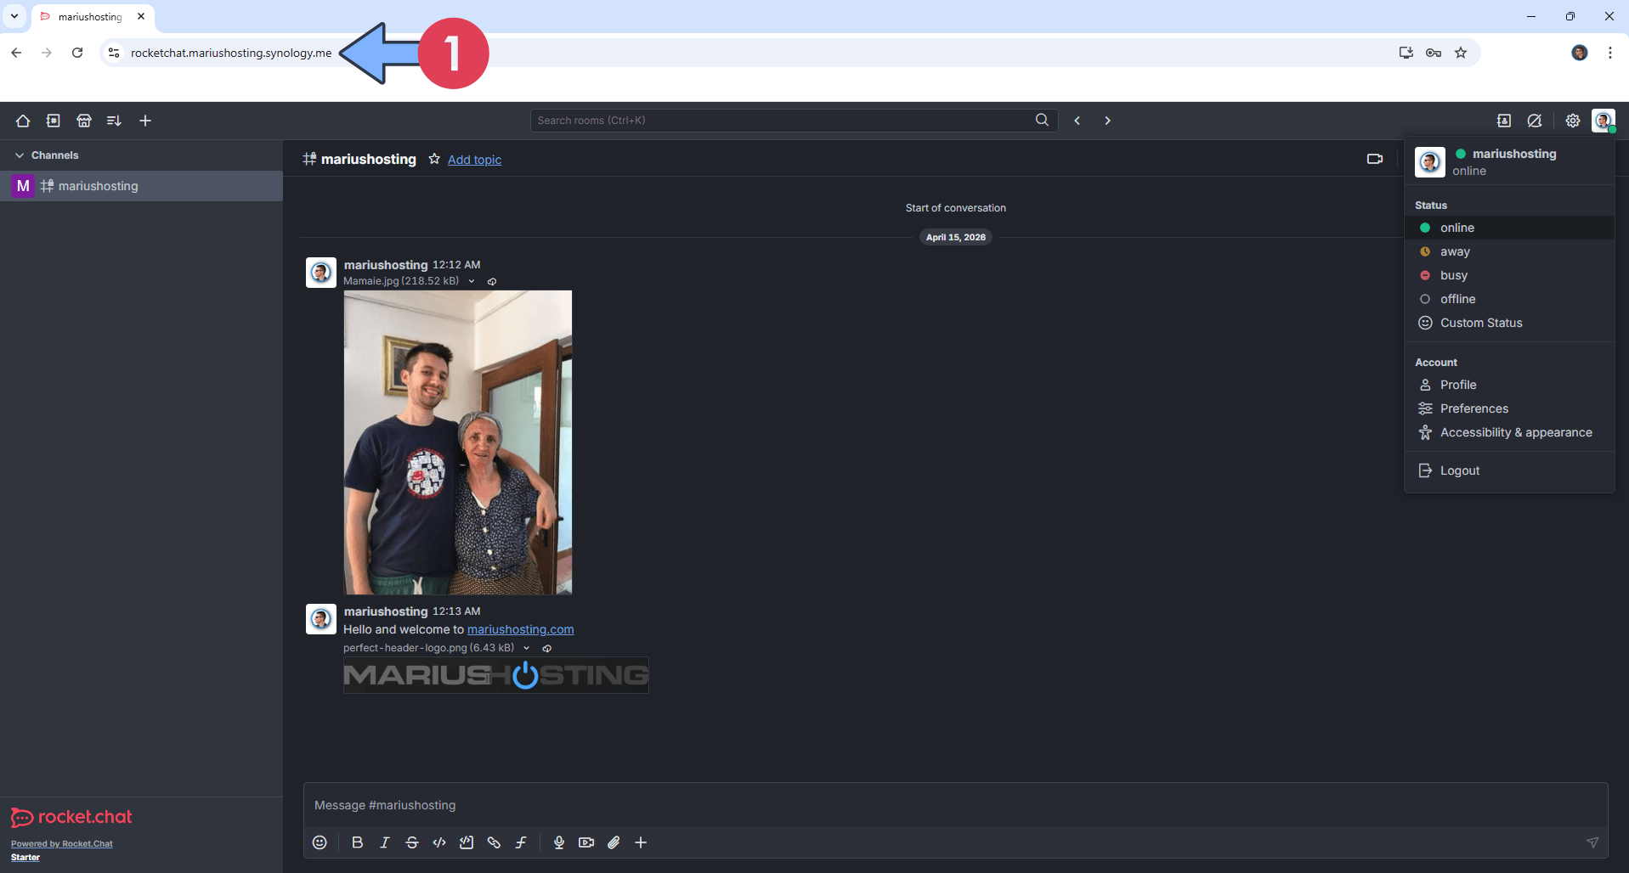Focus the Search rooms field

pos(794,121)
